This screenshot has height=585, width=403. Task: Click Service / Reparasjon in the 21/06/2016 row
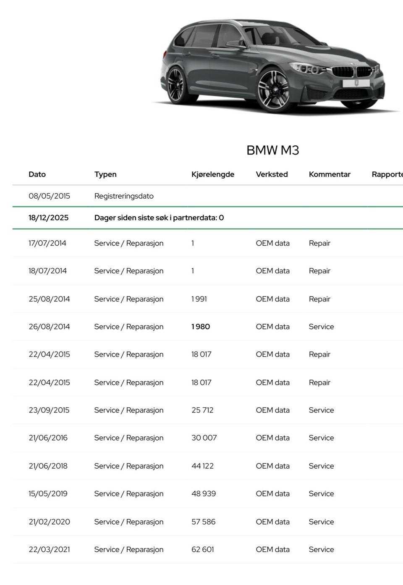point(129,438)
